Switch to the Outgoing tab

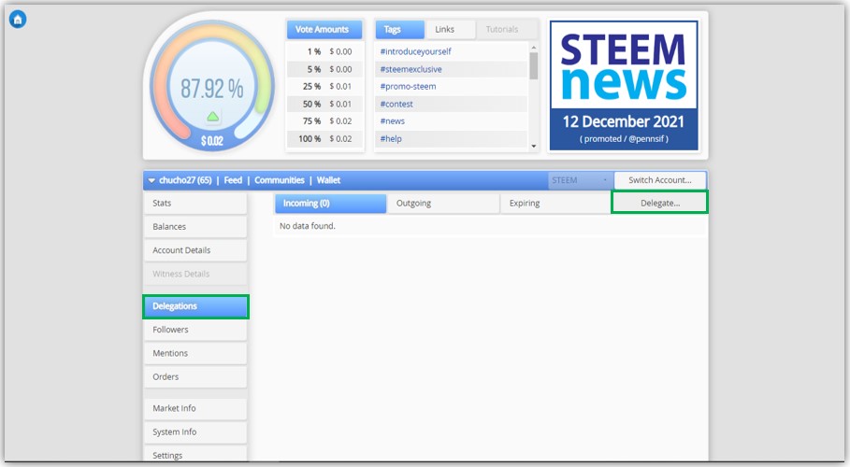coord(443,204)
